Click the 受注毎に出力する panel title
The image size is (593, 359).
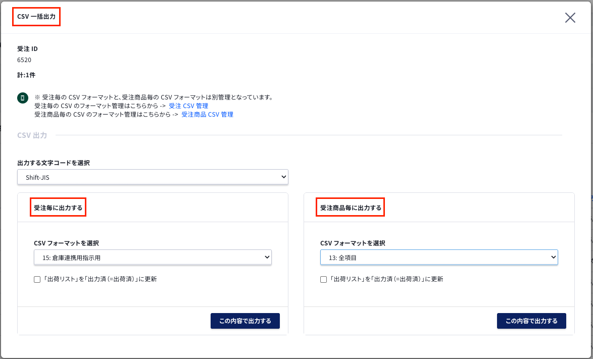58,208
